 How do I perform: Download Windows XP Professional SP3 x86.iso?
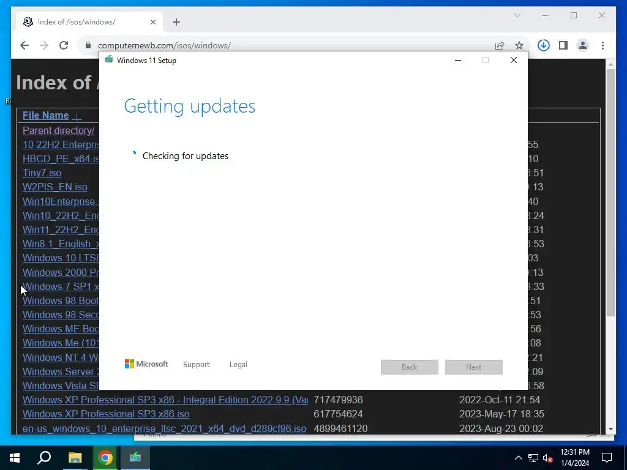point(106,414)
